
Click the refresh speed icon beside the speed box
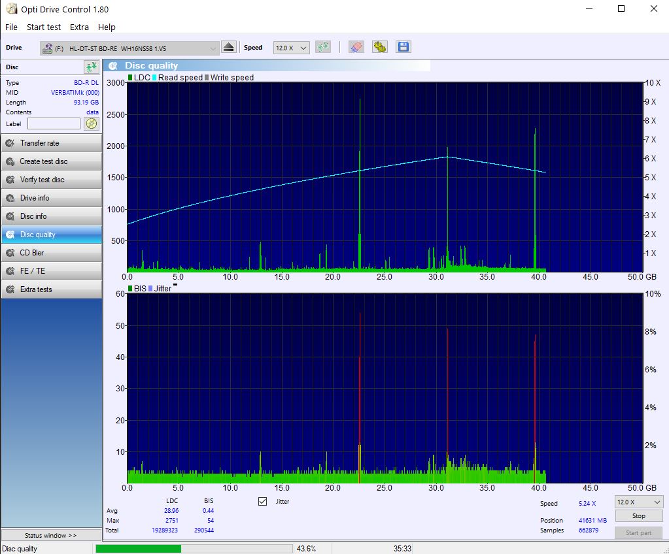322,47
